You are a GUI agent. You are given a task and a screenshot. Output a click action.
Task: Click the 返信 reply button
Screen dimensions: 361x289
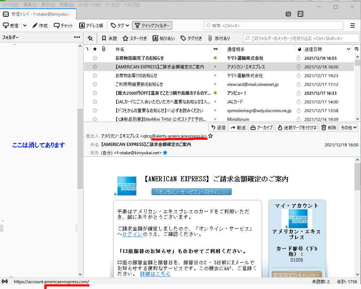[x=218, y=127]
